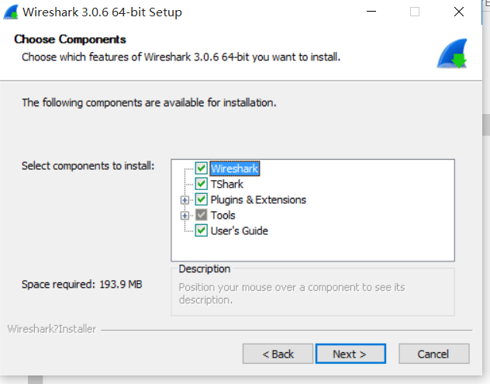Toggle the TShark component checkbox
The width and height of the screenshot is (490, 384).
point(202,184)
